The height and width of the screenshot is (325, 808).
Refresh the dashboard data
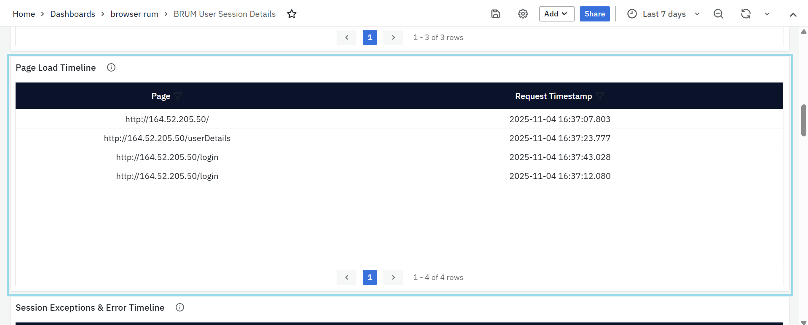tap(746, 14)
